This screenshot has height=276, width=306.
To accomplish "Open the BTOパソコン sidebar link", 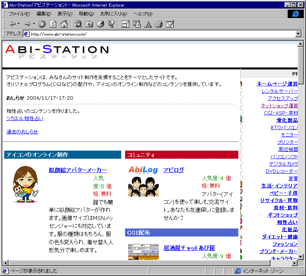I will pyautogui.click(x=284, y=128).
